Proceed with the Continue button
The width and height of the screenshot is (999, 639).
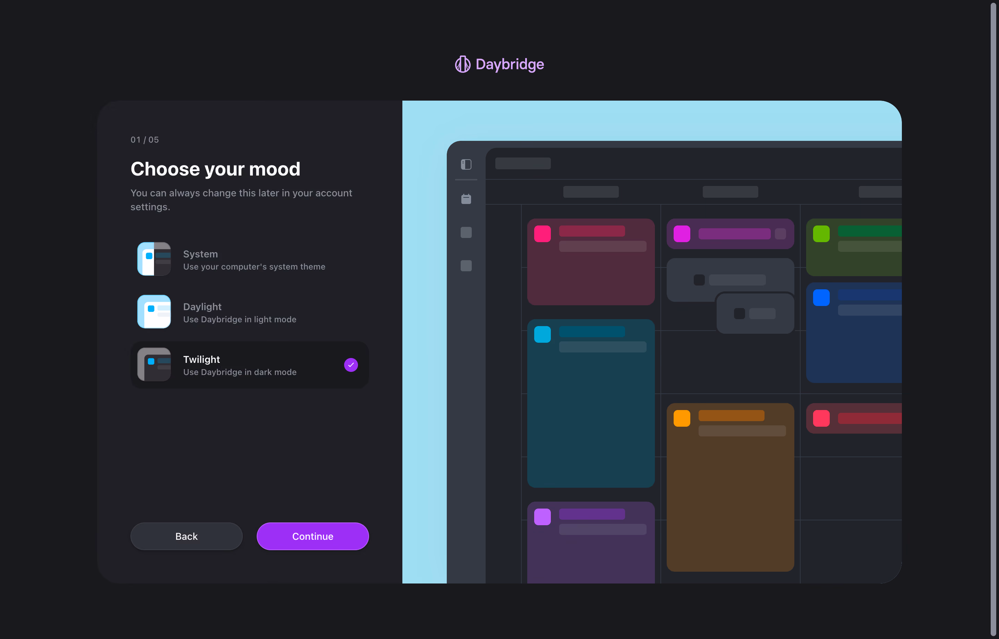313,536
